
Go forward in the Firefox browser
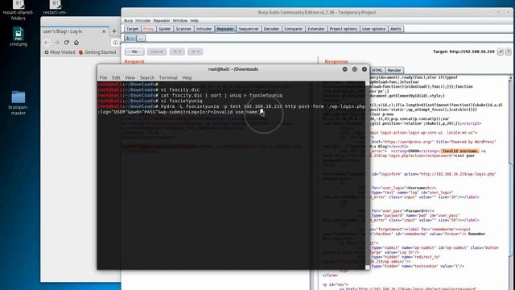(x=56, y=43)
